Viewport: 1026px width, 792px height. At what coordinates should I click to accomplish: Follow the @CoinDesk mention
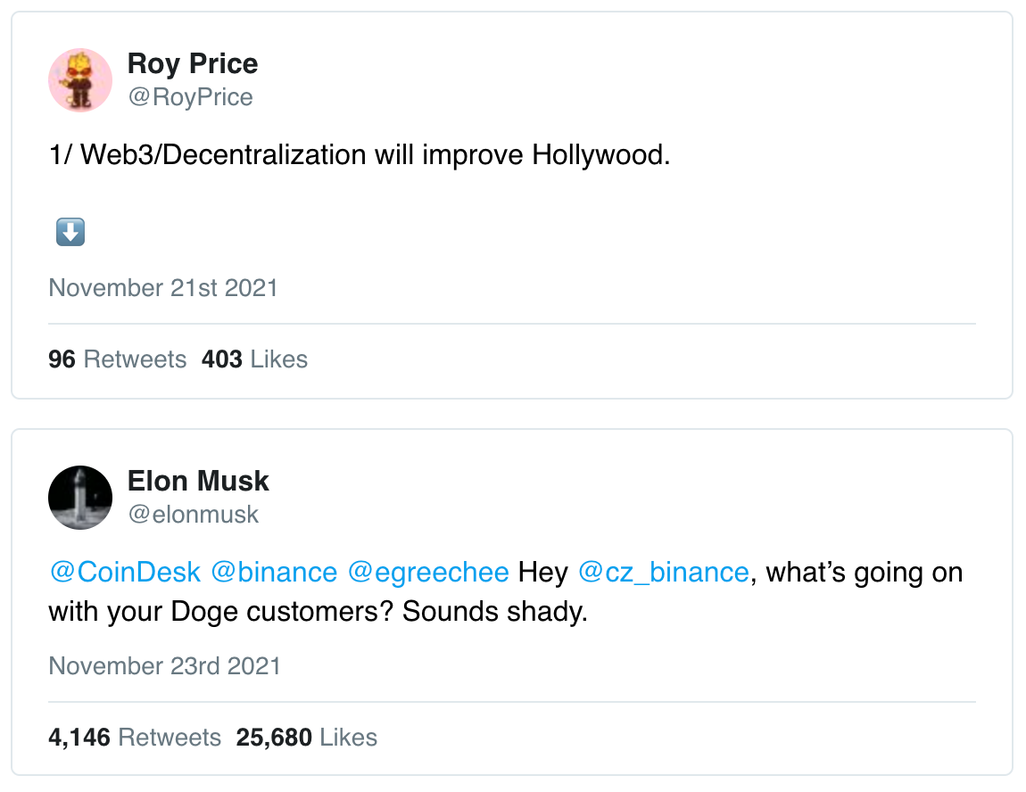click(x=125, y=573)
